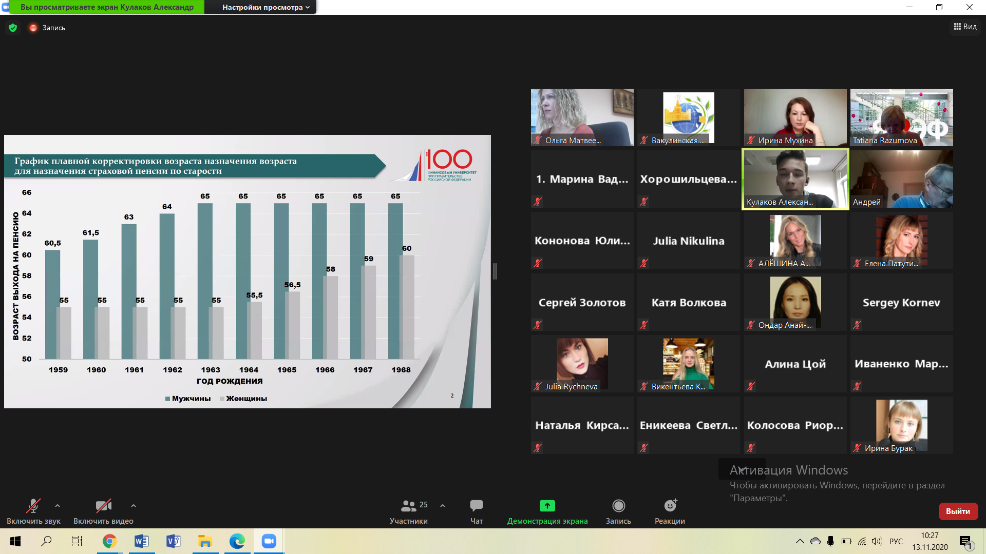This screenshot has height=554, width=986.
Task: Open Microsoft Edge from taskbar
Action: coord(237,541)
